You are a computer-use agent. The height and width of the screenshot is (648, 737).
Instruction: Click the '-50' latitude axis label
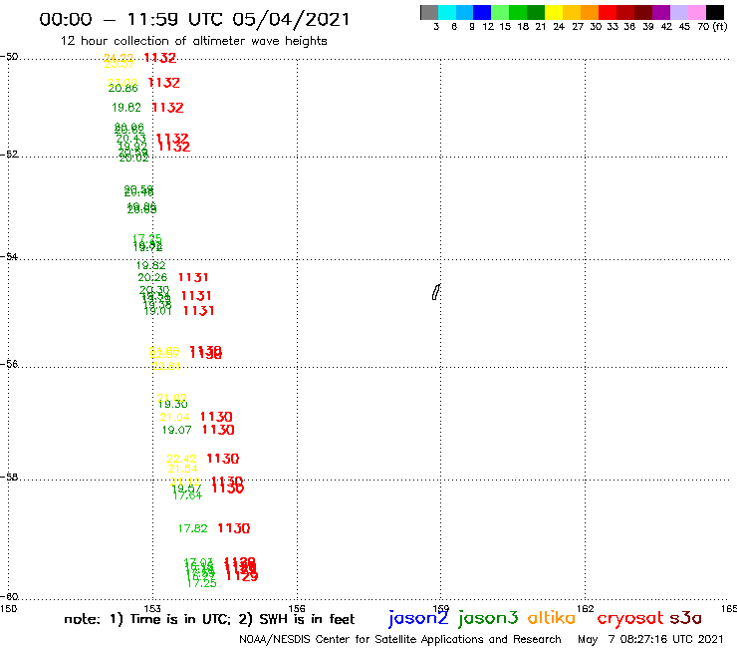pyautogui.click(x=9, y=57)
